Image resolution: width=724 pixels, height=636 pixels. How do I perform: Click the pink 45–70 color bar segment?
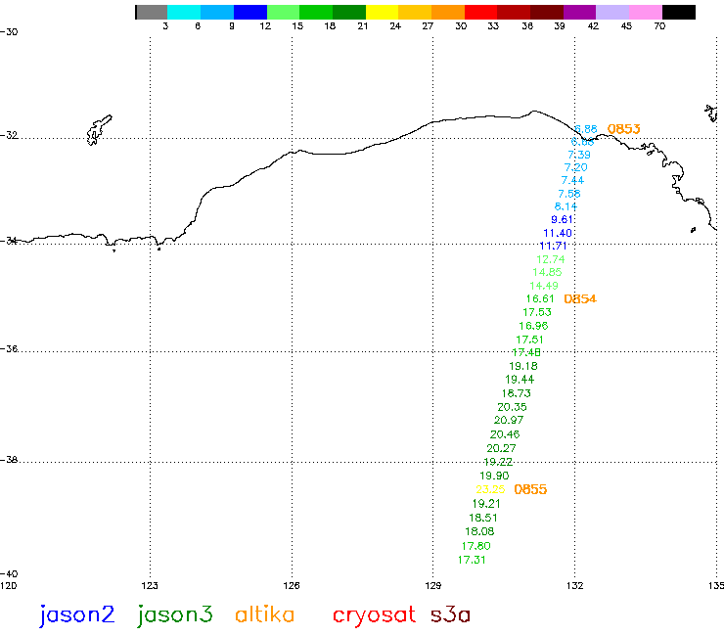point(646,13)
